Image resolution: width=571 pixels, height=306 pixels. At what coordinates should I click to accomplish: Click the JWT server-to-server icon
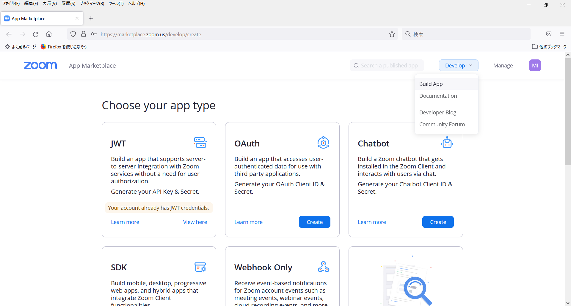point(200,142)
